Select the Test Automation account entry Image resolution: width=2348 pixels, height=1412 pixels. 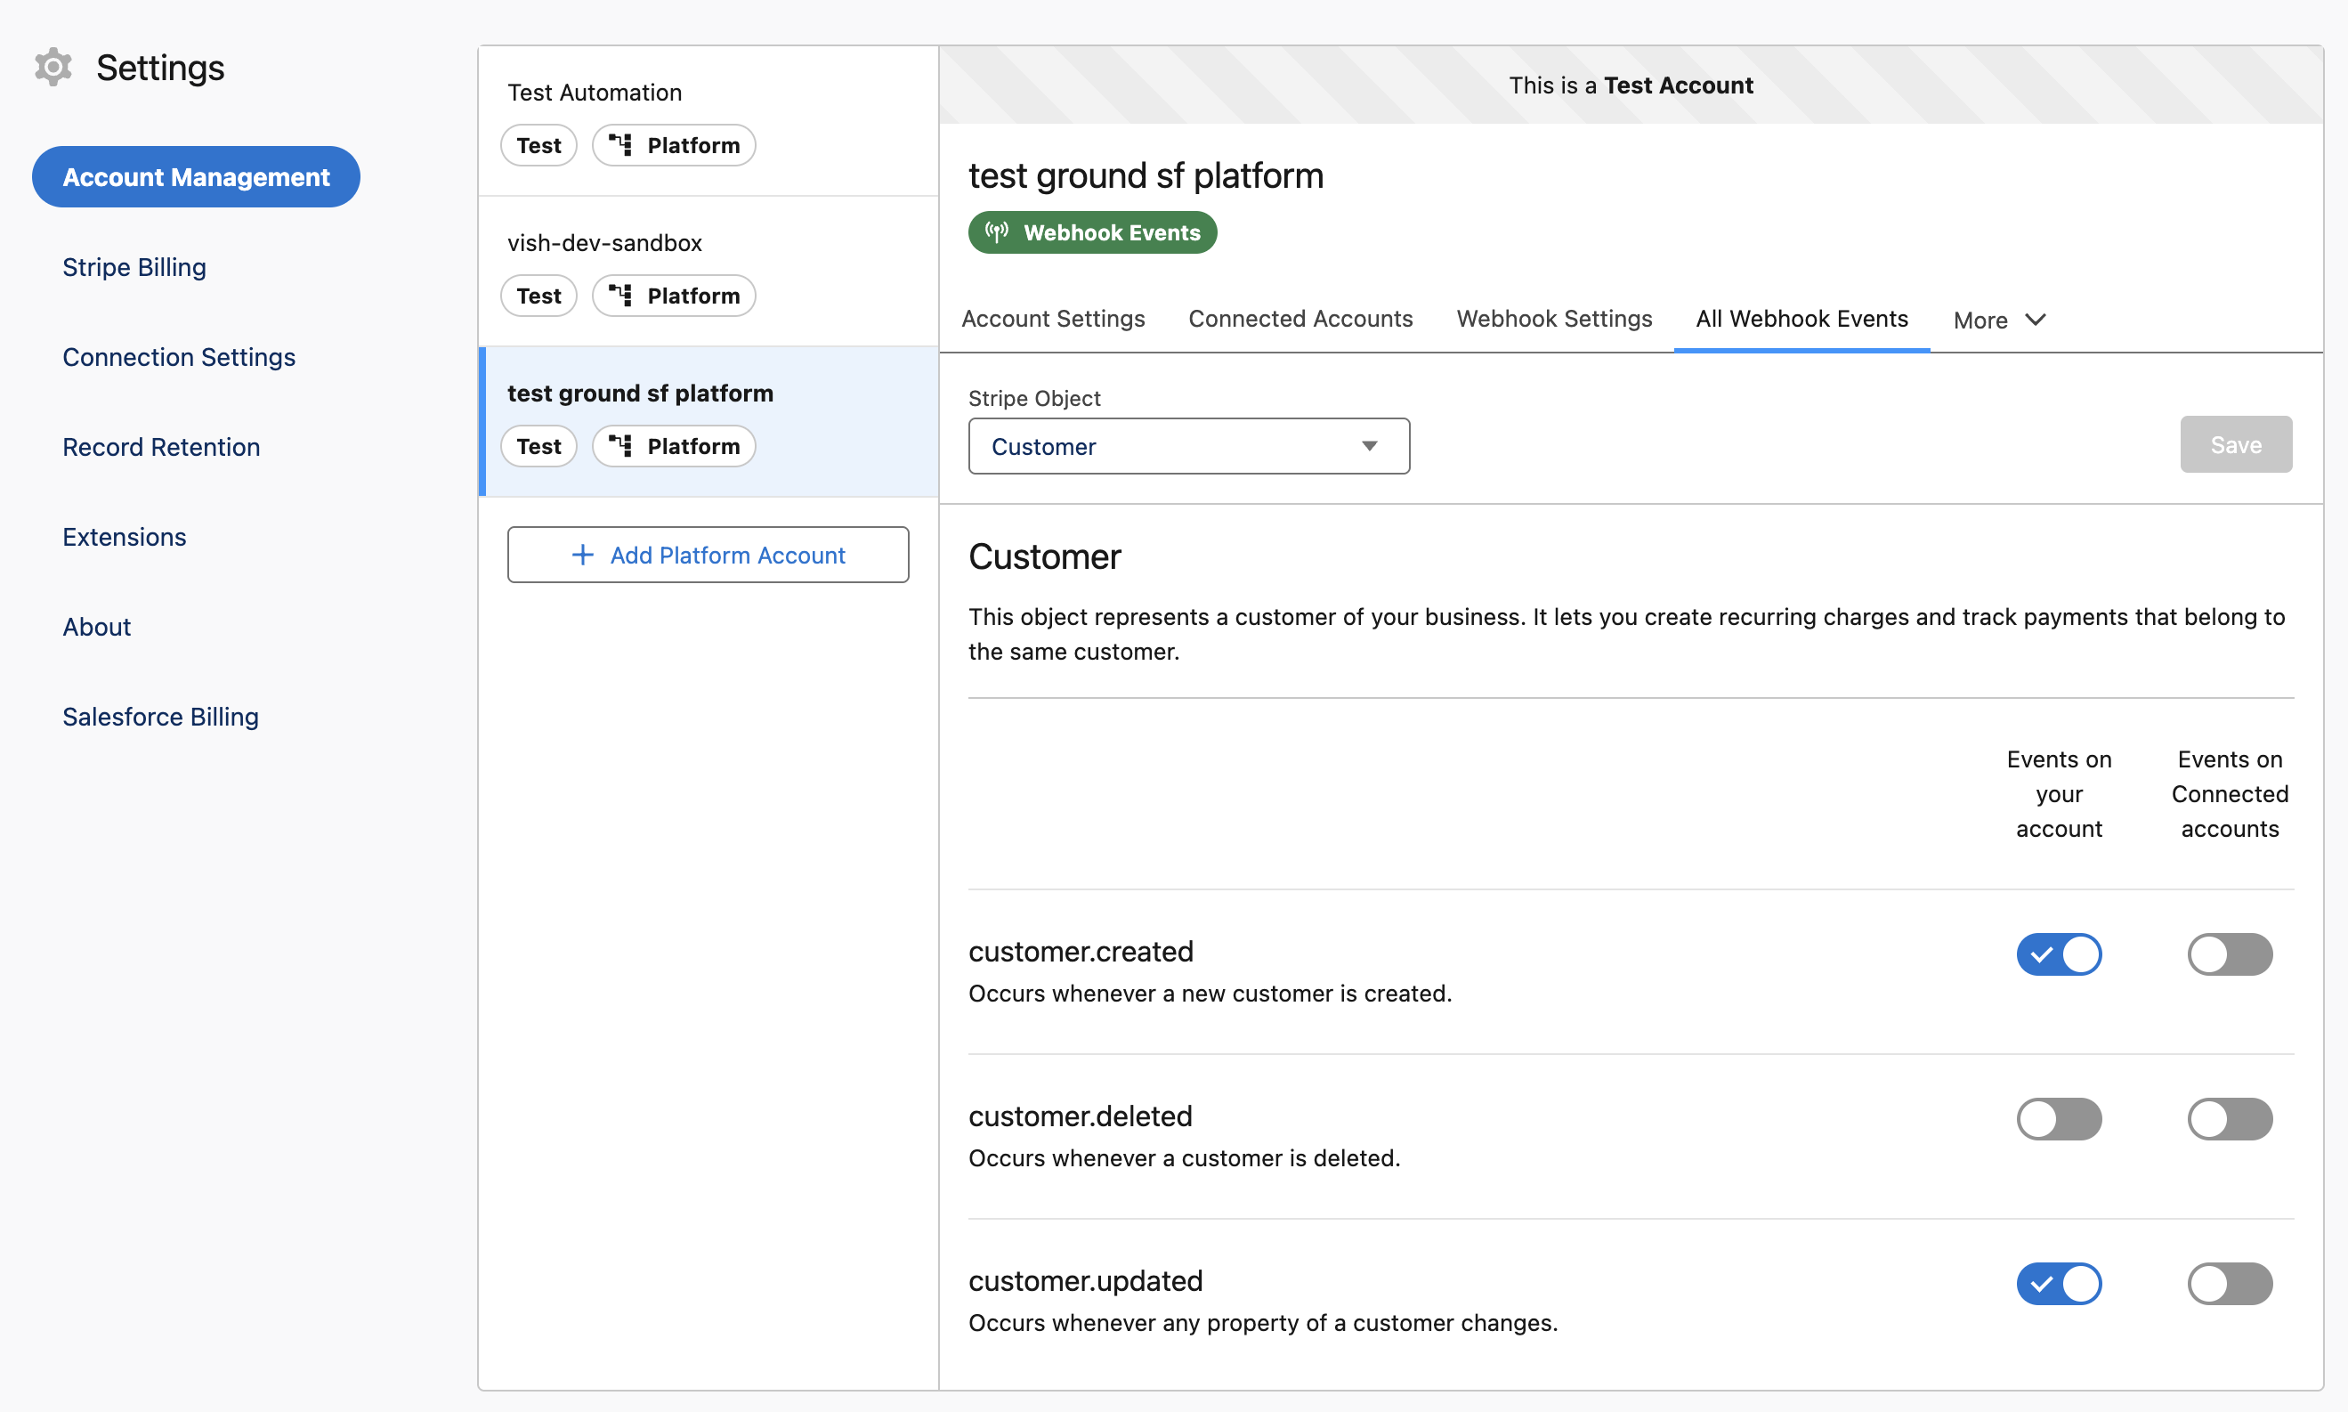(x=595, y=93)
